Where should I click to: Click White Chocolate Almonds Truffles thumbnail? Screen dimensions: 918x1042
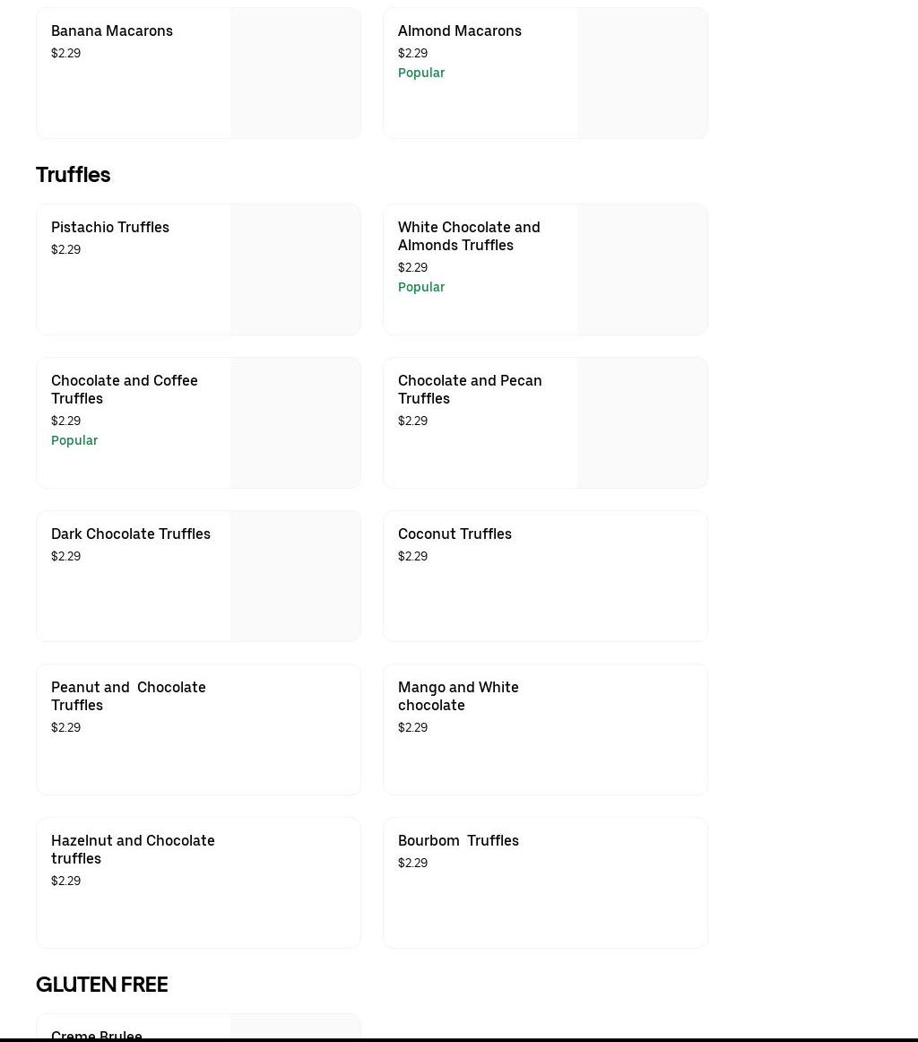(x=642, y=269)
